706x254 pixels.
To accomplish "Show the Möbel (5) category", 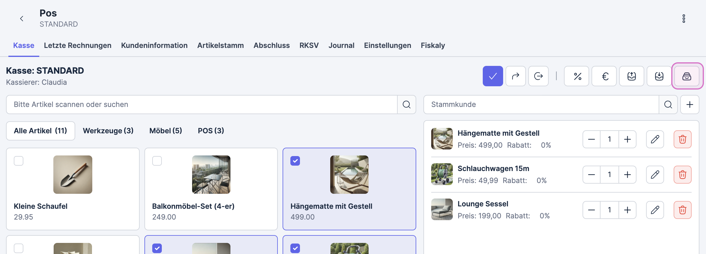I will (x=166, y=131).
